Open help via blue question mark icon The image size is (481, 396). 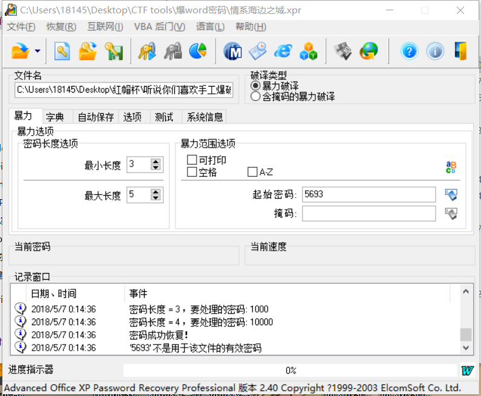point(409,51)
